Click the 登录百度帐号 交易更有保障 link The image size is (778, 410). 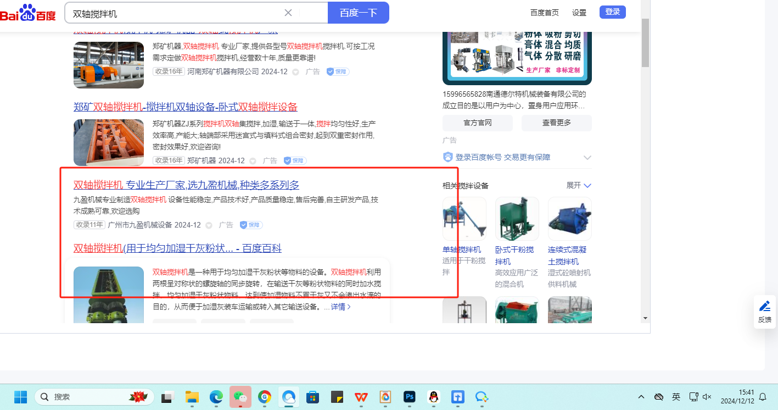coord(502,157)
